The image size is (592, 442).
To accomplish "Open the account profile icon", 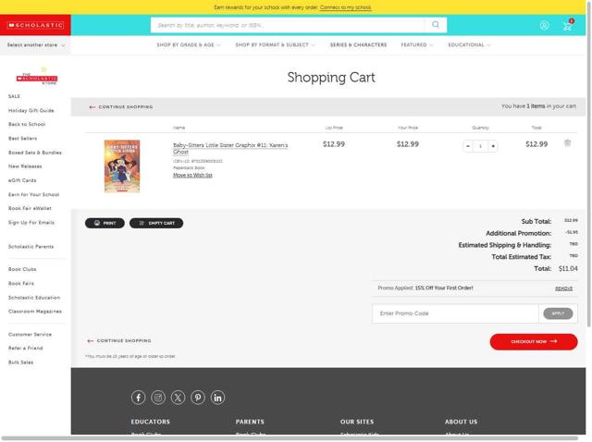I will [x=544, y=26].
